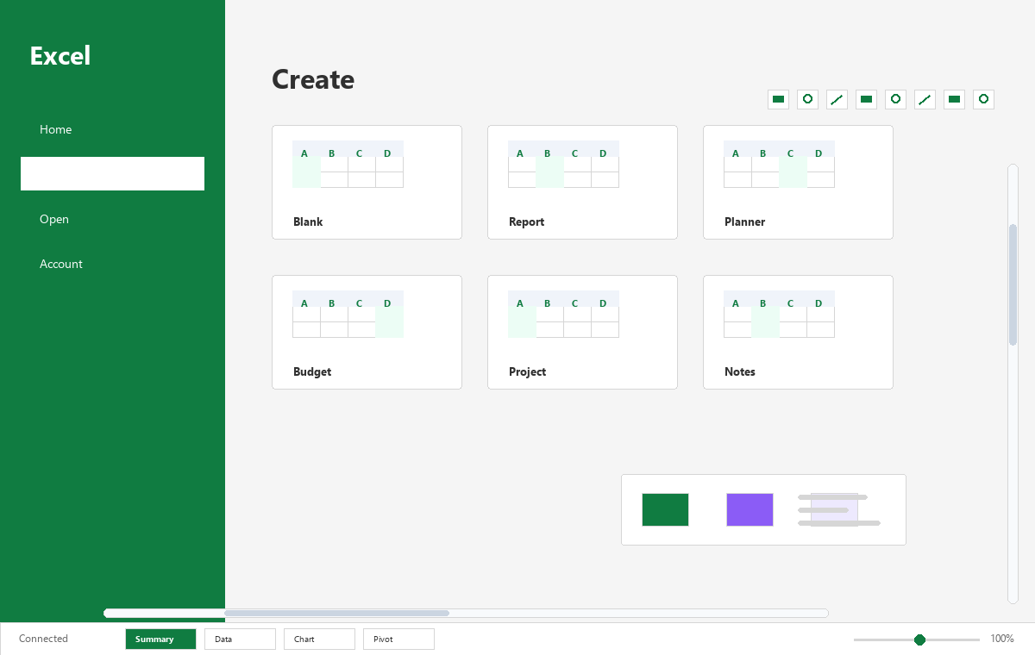This screenshot has height=655, width=1035.
Task: Pick the Planner template card
Action: tap(798, 182)
